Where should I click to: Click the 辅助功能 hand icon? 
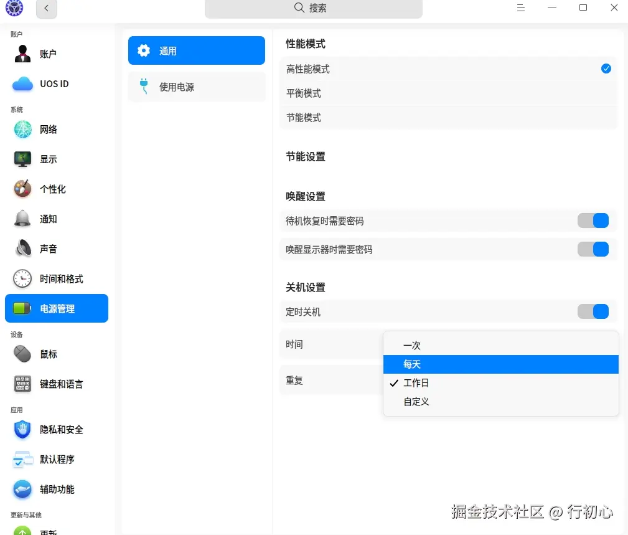click(22, 490)
